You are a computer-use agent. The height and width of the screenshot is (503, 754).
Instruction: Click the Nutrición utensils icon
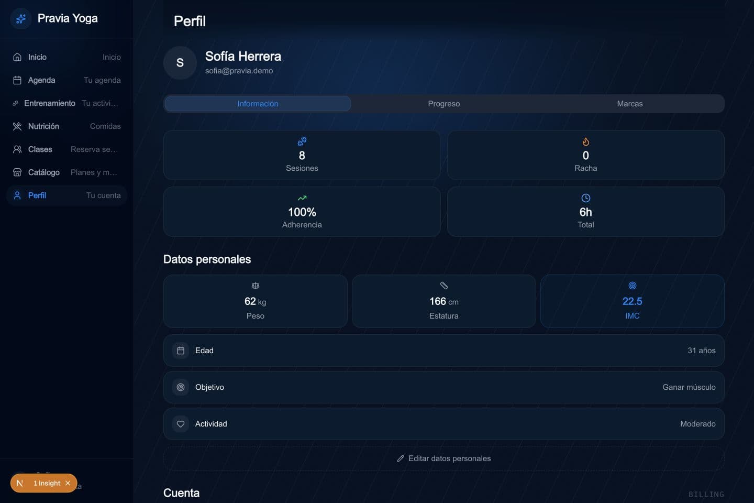point(17,126)
